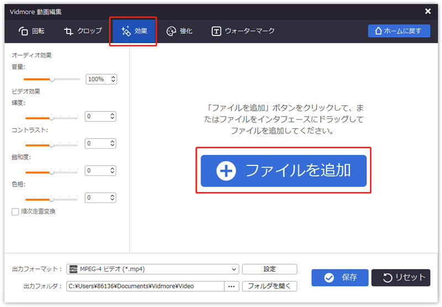Open the 出力フォーマット dropdown
This screenshot has height=307, width=442.
(152, 269)
